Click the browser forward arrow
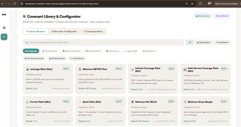 pos(8,4)
